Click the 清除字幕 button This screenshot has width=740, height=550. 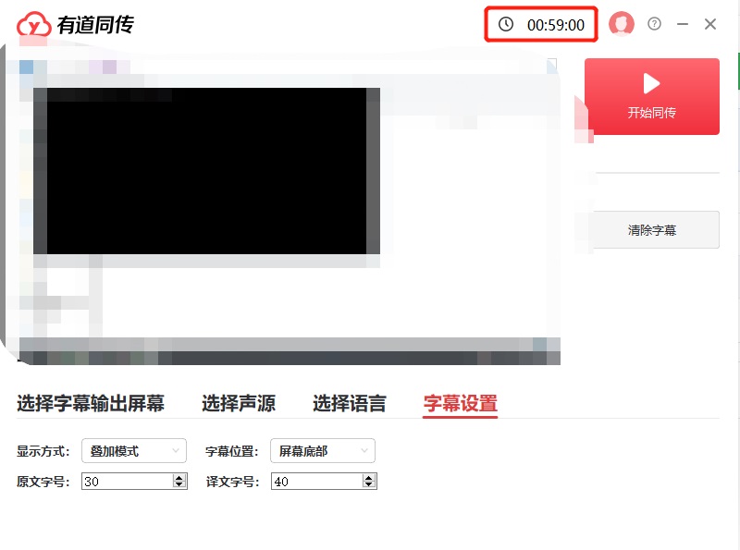tap(656, 230)
